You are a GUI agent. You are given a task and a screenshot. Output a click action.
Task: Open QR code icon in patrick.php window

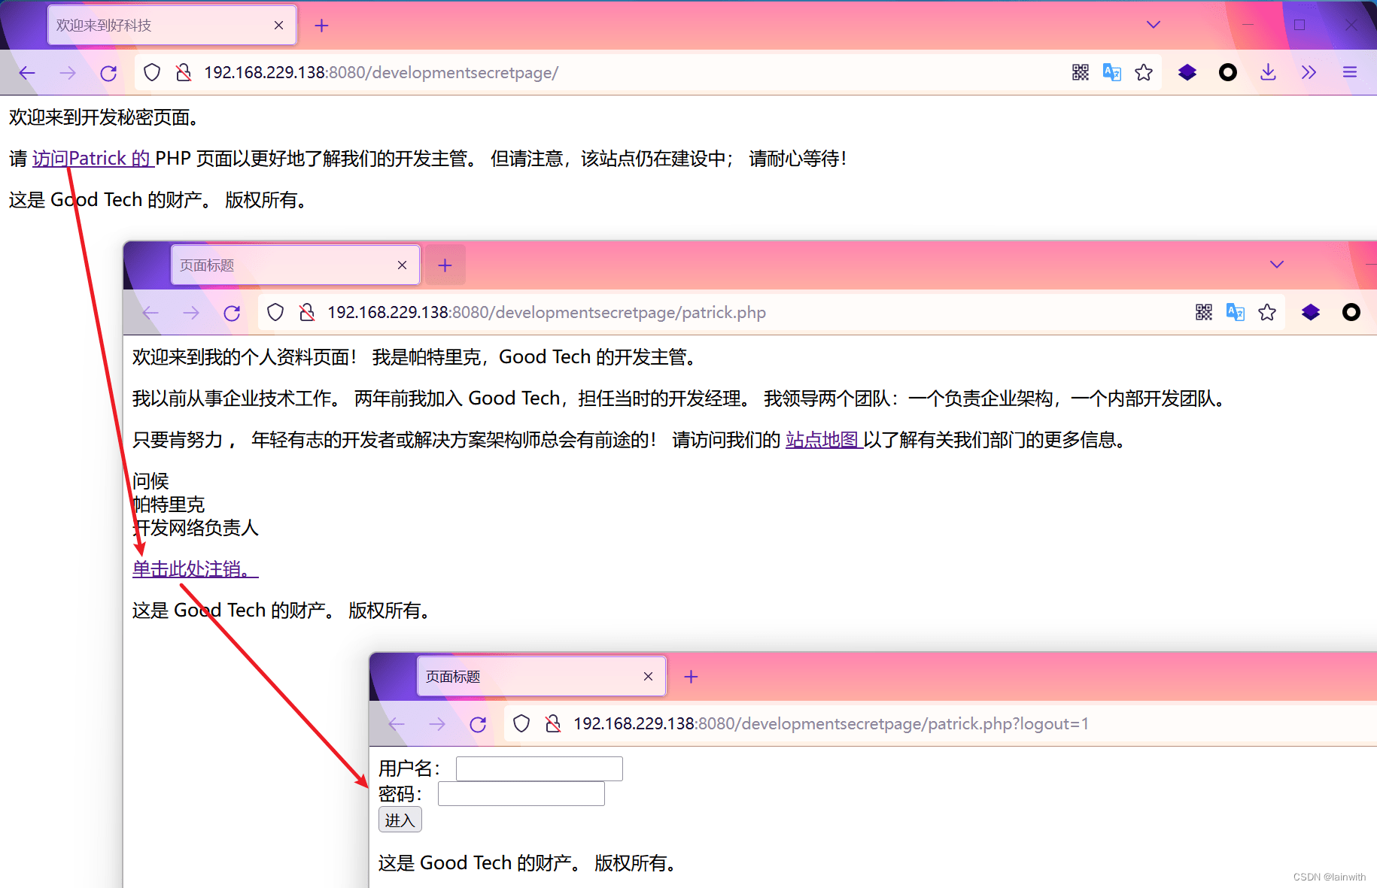tap(1204, 312)
